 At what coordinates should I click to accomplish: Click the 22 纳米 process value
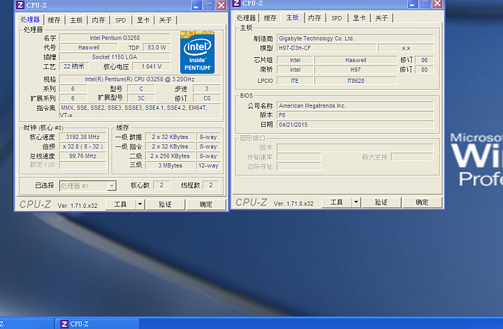(x=74, y=66)
